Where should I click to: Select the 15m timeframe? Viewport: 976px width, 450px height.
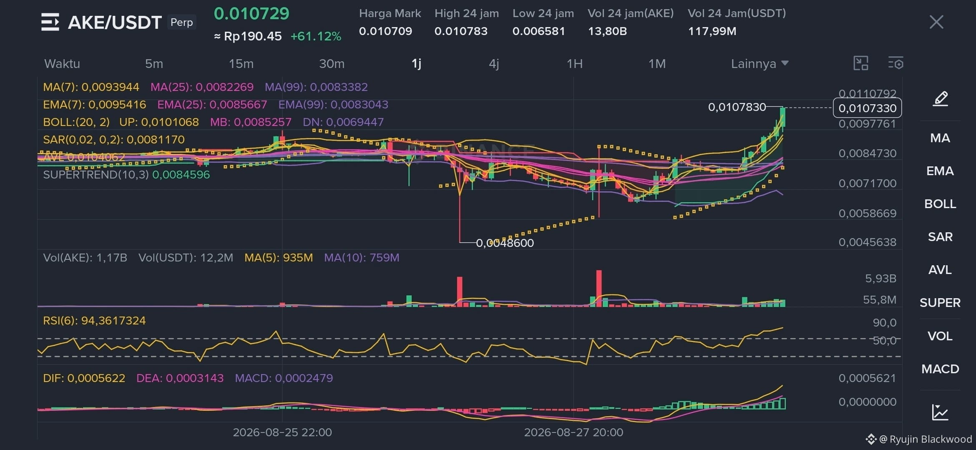(241, 64)
